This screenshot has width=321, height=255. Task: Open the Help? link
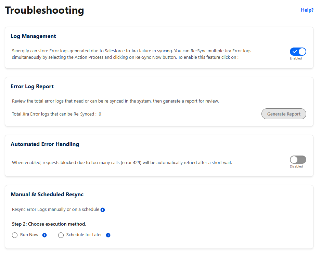pyautogui.click(x=307, y=10)
